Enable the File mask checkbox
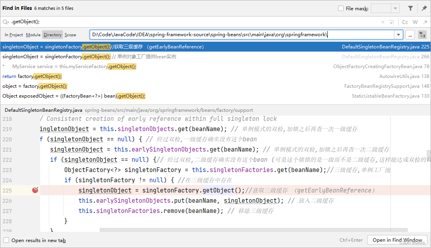Image resolution: width=431 pixels, height=248 pixels. pos(340,9)
